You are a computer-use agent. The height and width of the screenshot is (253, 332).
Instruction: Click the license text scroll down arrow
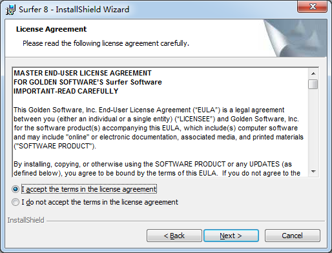tap(313, 172)
